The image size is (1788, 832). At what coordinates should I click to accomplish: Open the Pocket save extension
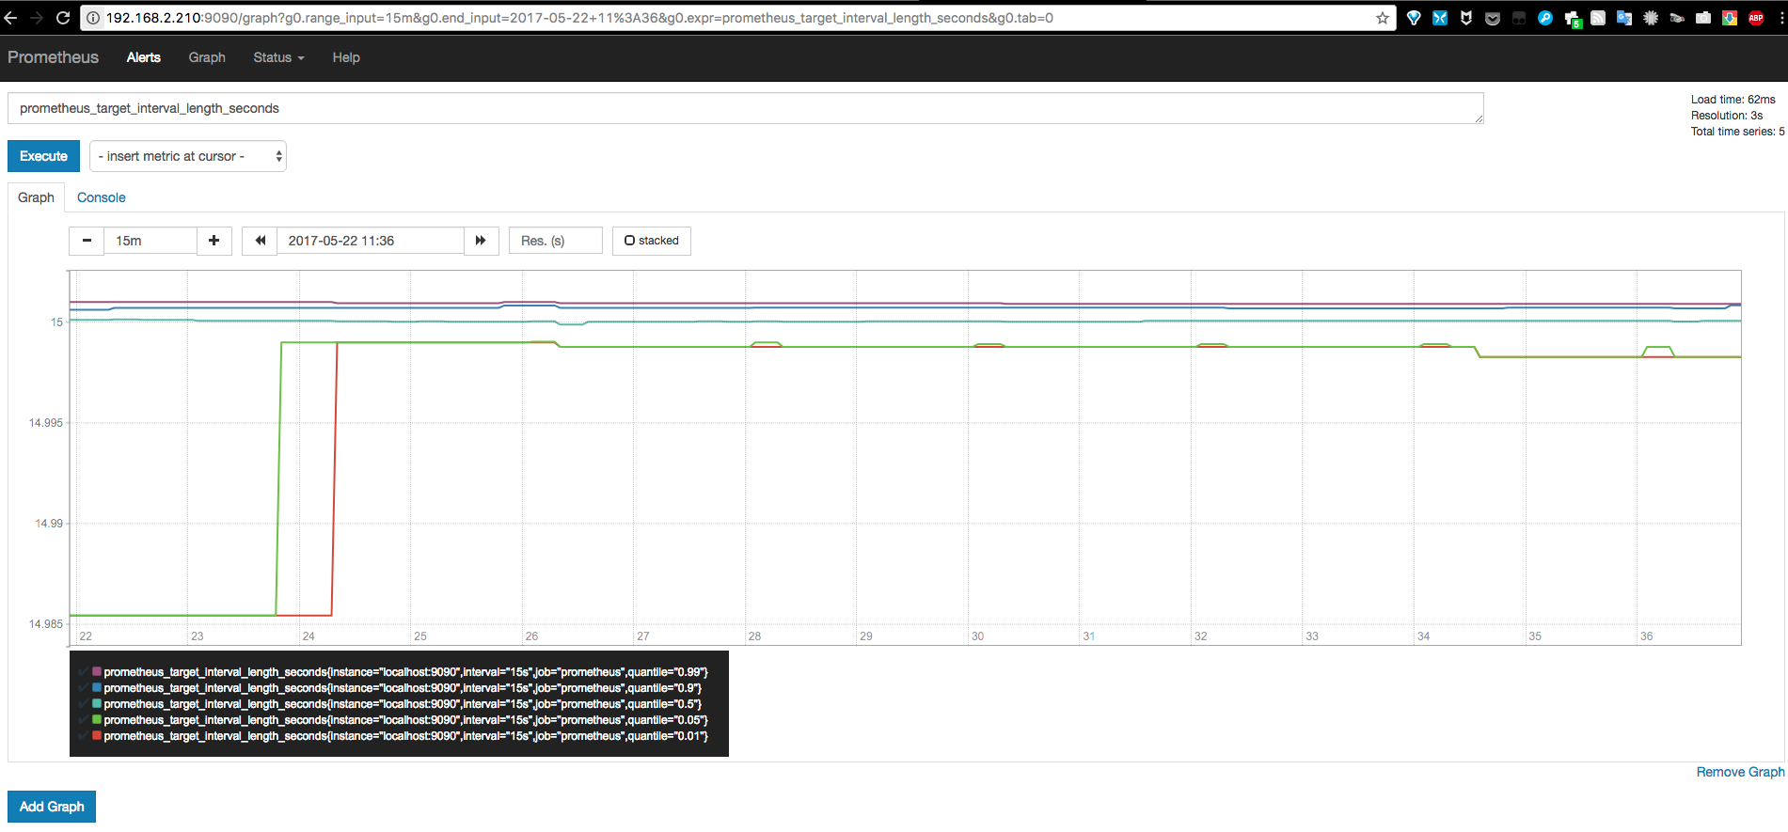(1493, 18)
